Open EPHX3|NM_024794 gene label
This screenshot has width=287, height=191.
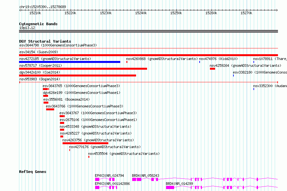(109, 176)
